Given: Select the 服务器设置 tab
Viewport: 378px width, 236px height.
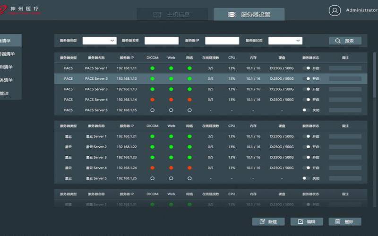Looking at the screenshot, I should click(249, 15).
